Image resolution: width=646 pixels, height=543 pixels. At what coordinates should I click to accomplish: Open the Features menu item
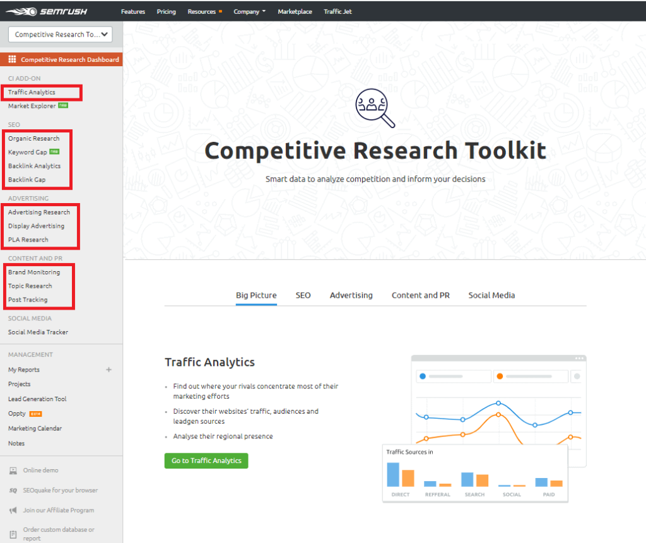(x=133, y=11)
